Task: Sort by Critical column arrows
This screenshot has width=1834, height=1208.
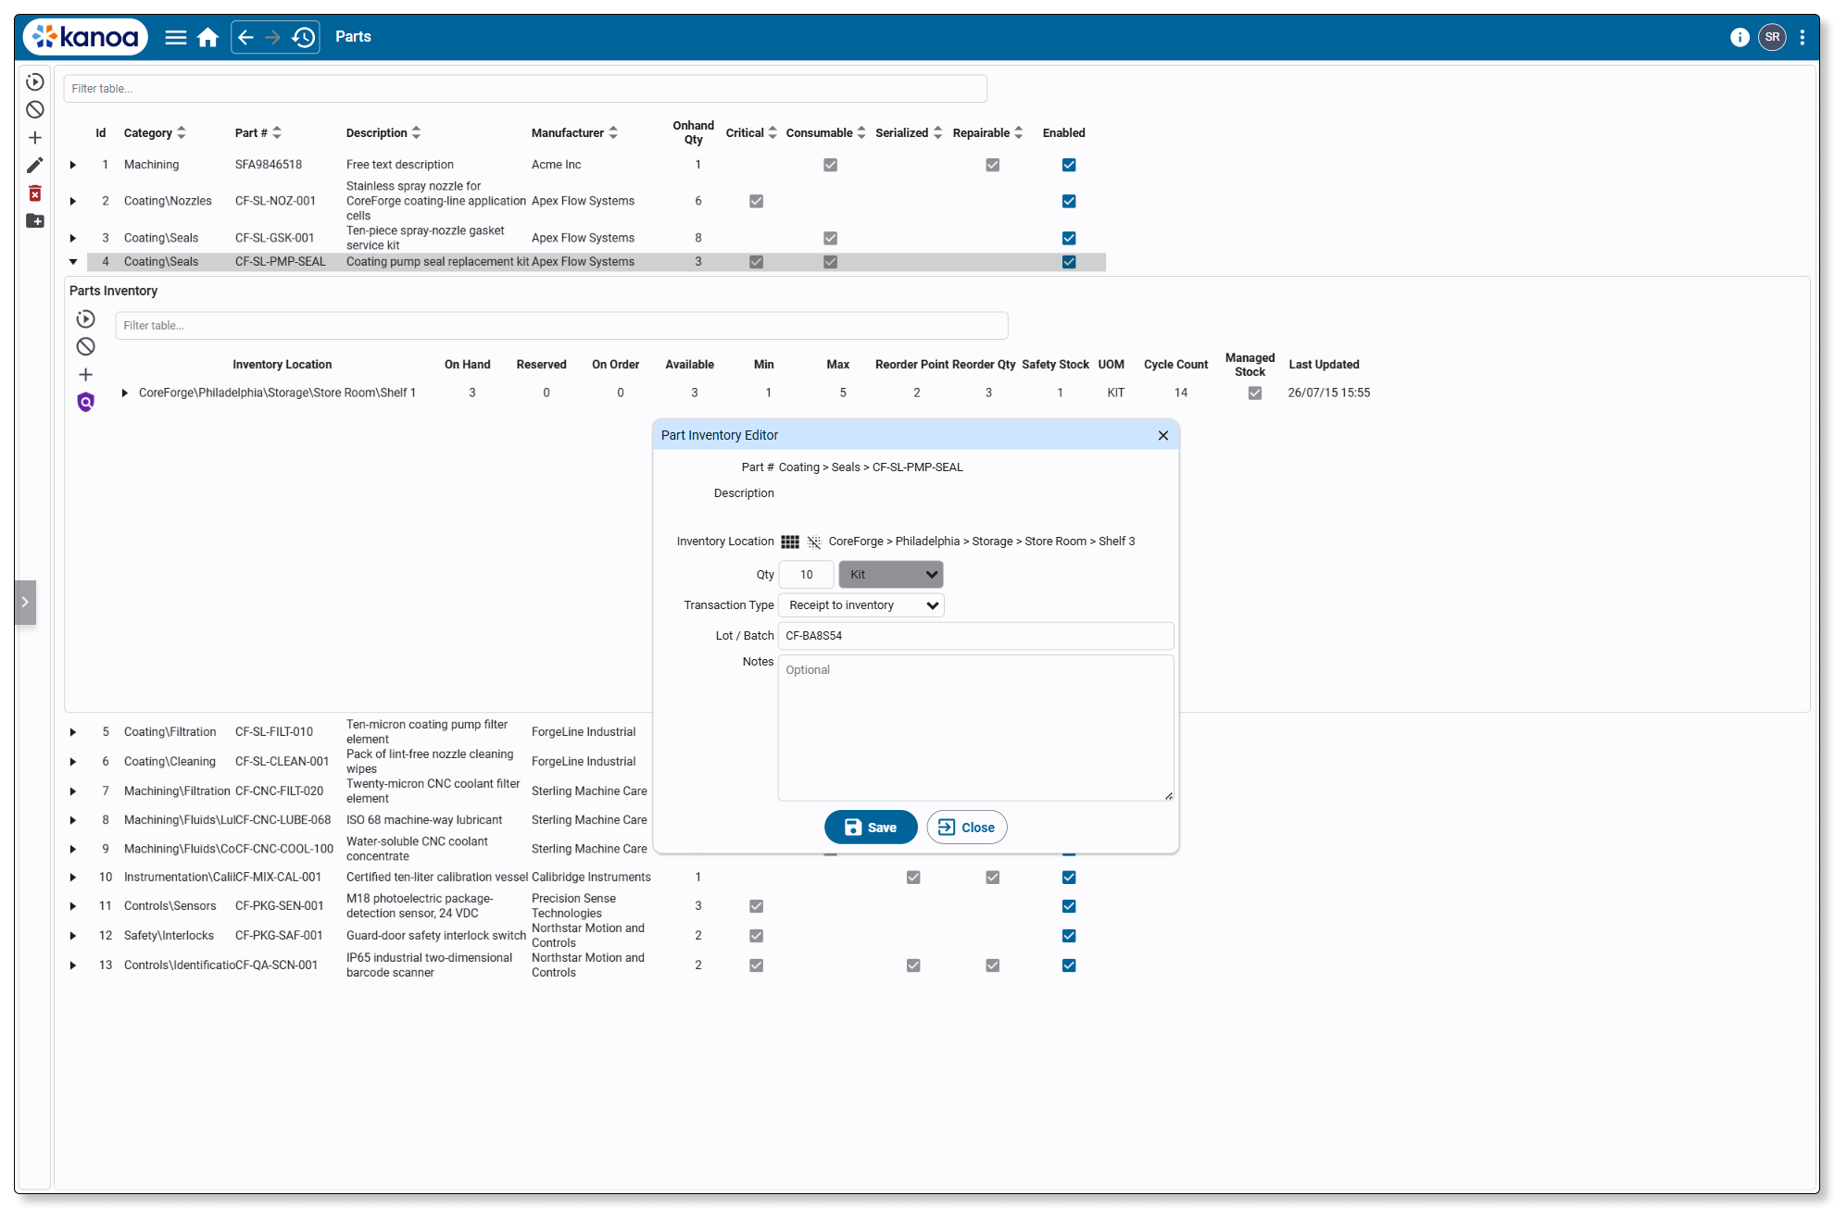Action: coord(773,132)
